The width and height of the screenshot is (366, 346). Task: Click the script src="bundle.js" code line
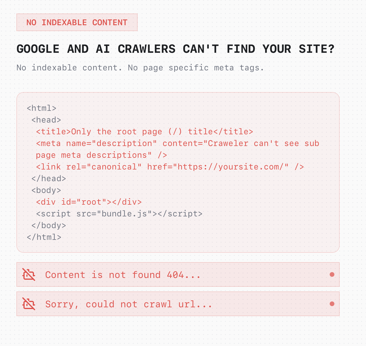(119, 214)
